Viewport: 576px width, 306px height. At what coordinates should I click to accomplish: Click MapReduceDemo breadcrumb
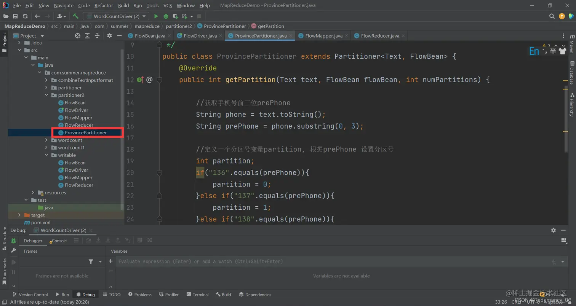click(x=25, y=26)
